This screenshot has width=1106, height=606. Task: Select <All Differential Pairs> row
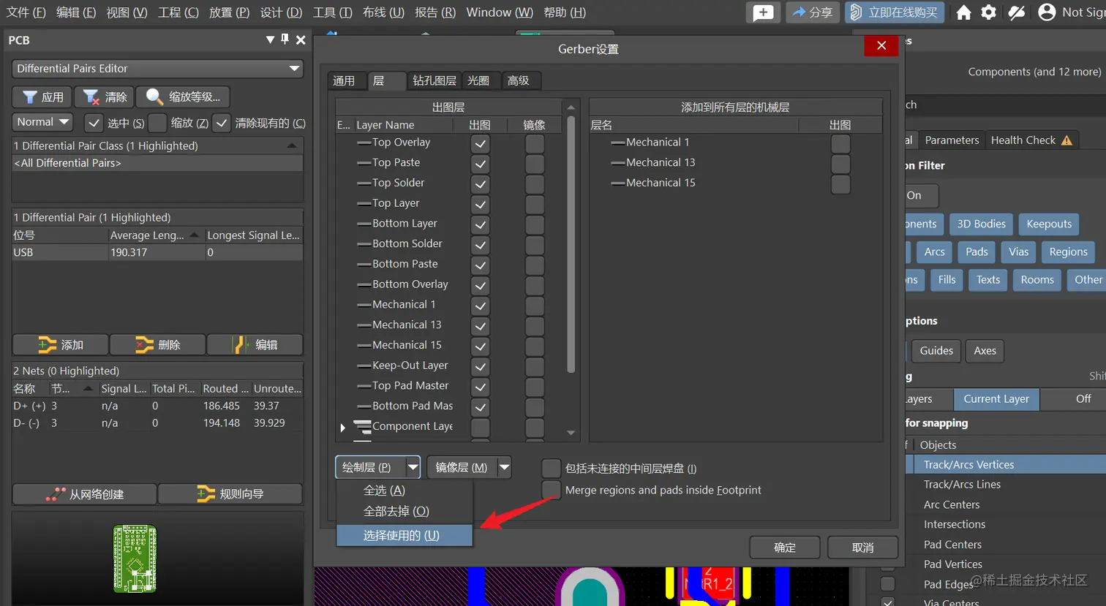tap(157, 163)
